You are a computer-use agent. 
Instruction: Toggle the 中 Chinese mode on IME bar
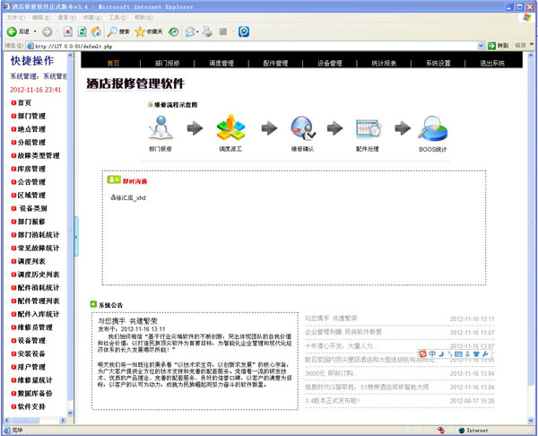[432, 353]
